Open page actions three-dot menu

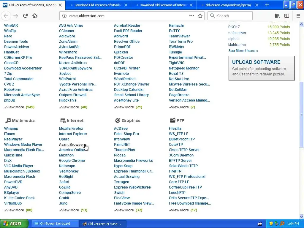(191, 16)
